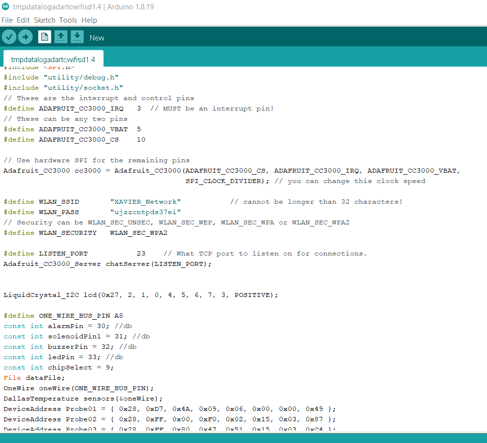This screenshot has width=487, height=443.
Task: Click the alarmPin = 30 line
Action: click(x=68, y=326)
